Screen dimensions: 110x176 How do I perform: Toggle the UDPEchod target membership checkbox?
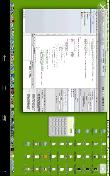(x=72, y=89)
